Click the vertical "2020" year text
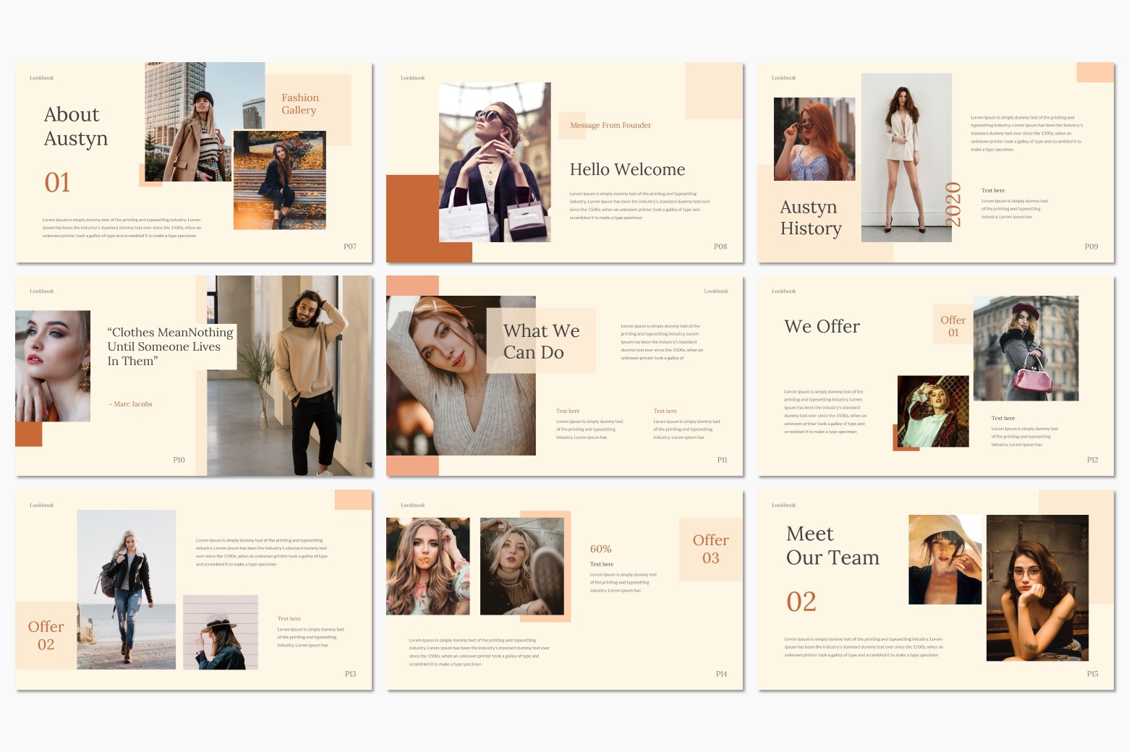 coord(953,205)
